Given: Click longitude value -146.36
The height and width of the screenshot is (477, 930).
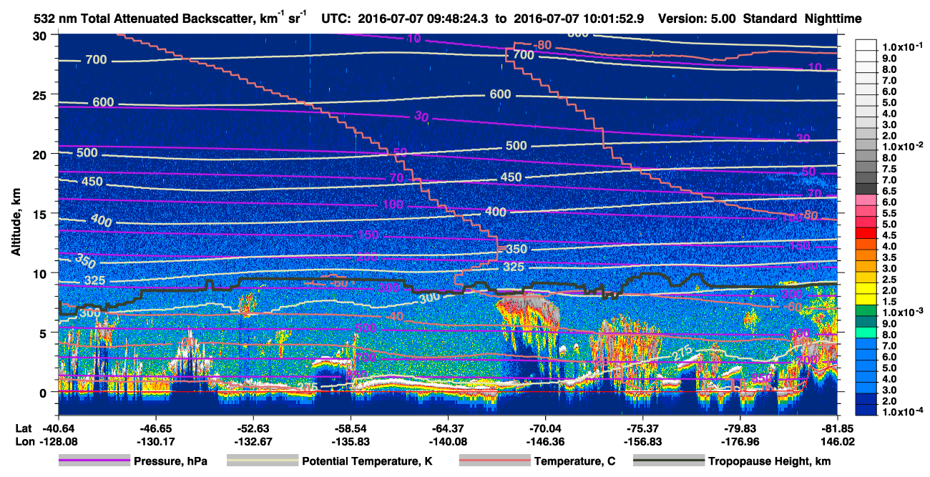Looking at the screenshot, I should (545, 441).
